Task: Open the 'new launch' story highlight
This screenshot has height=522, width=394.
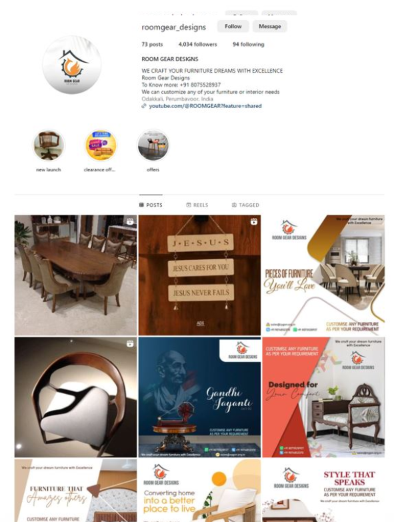Action: 49,145
